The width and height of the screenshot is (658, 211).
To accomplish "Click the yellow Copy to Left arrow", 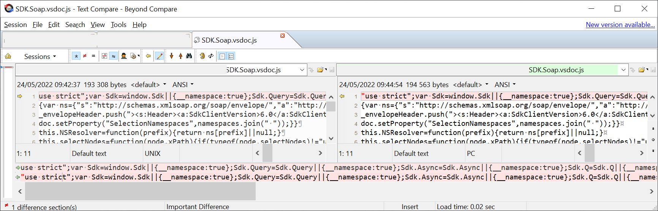I will (x=148, y=56).
